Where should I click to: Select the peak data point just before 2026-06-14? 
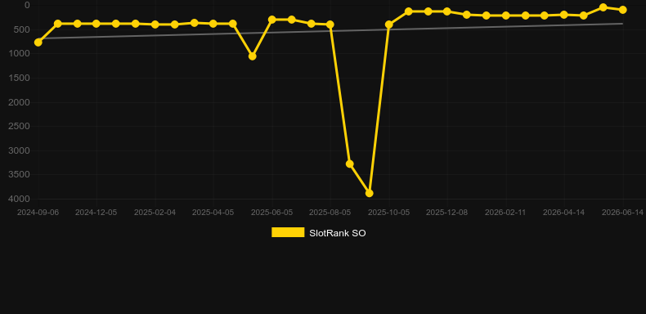coord(603,7)
